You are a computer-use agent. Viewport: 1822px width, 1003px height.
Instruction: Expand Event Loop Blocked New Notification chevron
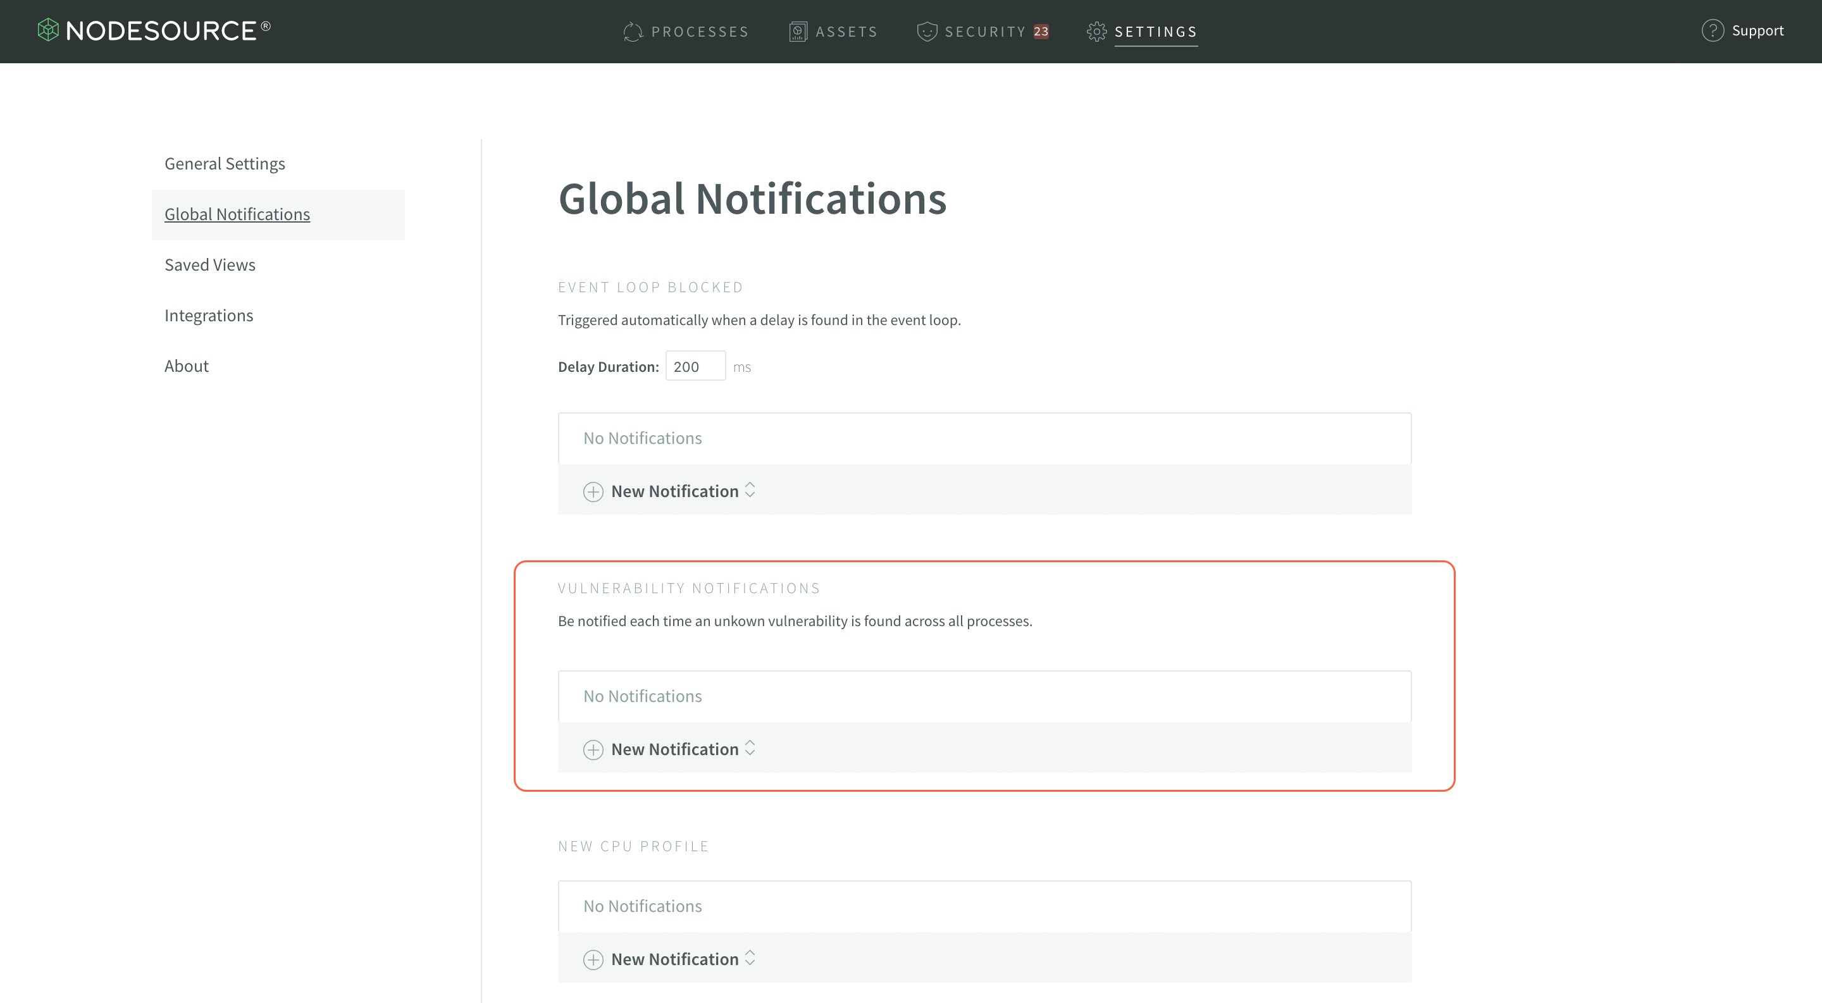750,490
